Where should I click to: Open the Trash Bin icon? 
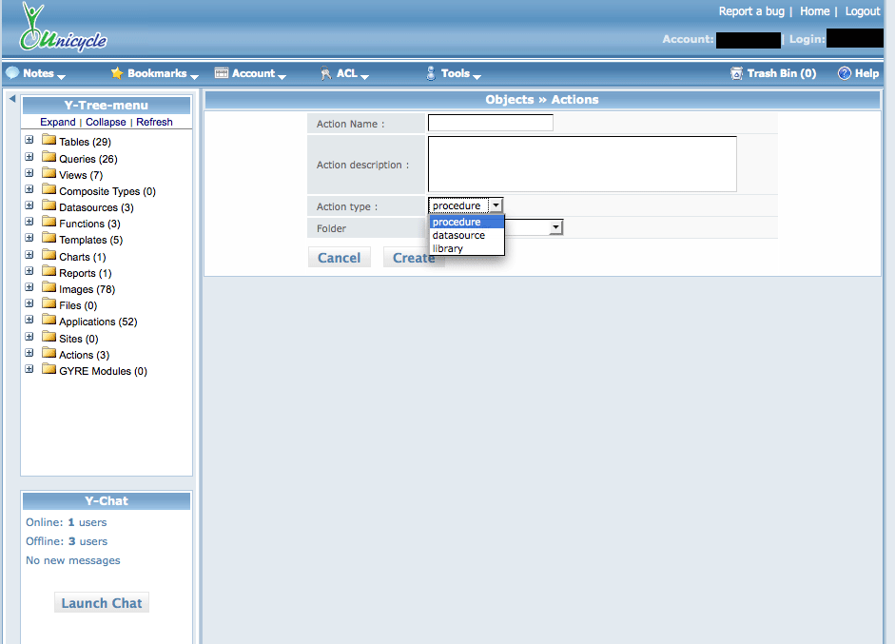click(736, 73)
